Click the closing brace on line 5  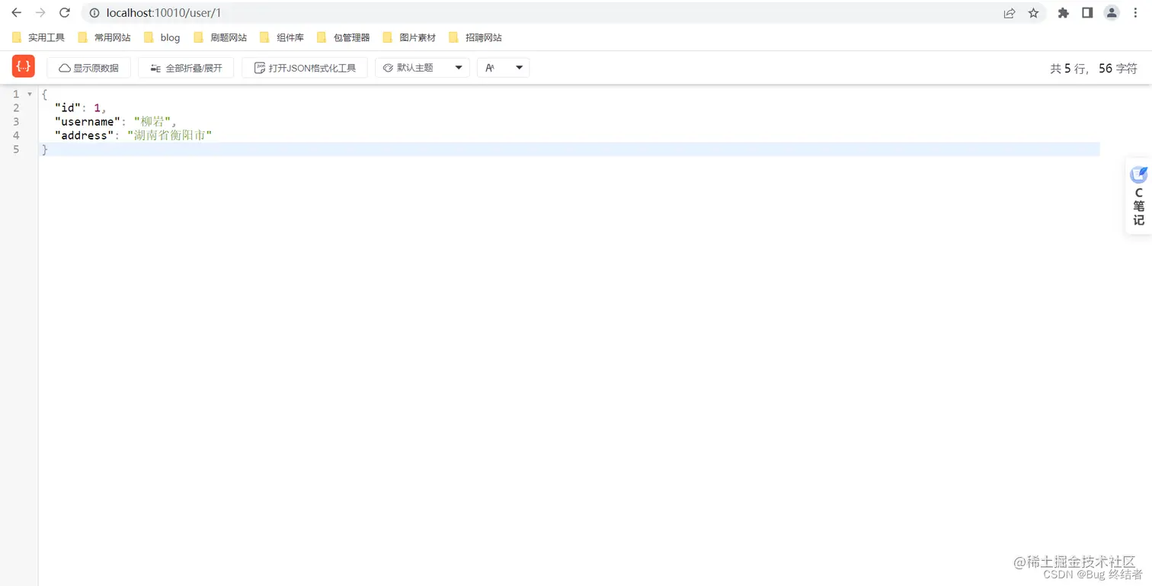pyautogui.click(x=45, y=149)
